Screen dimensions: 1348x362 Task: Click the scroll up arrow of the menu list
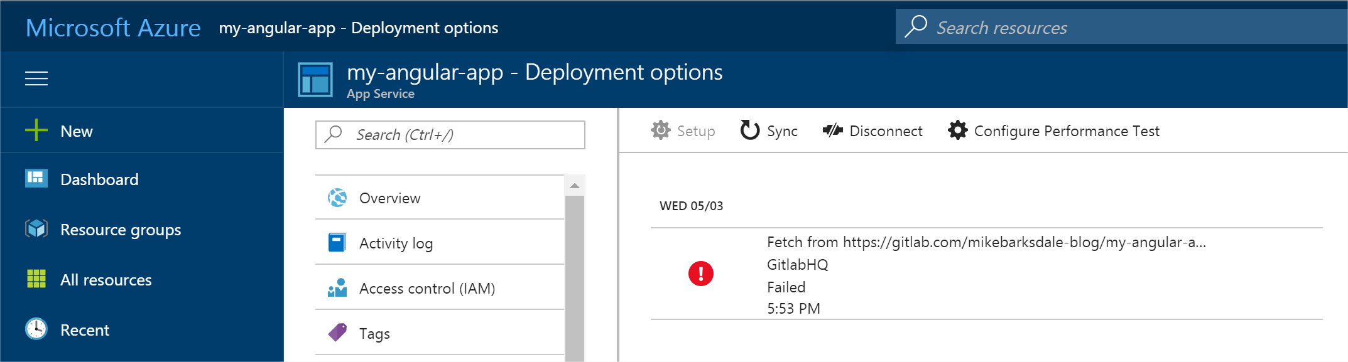click(574, 186)
